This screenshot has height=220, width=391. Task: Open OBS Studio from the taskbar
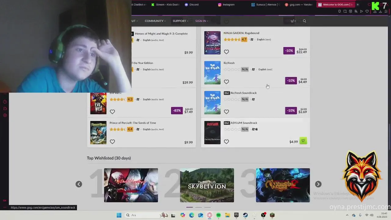263,215
